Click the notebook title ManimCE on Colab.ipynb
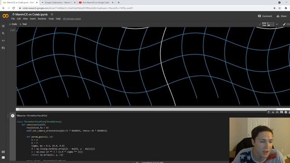This screenshot has height=163, width=290. coord(31,14)
